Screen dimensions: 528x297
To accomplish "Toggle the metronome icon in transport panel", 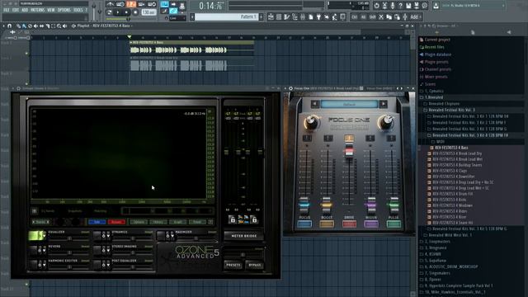I will pos(110,4).
